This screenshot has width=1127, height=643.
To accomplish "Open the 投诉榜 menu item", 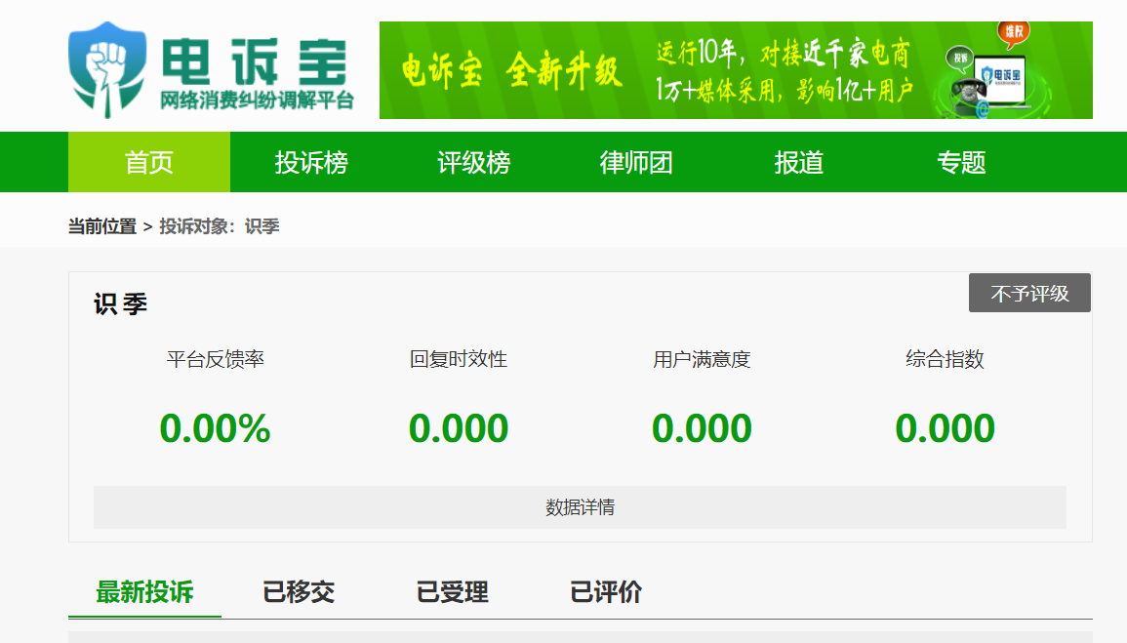I will pos(311,162).
